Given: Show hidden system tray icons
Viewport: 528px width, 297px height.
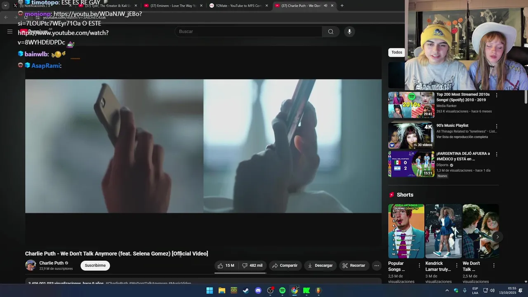Looking at the screenshot, I should click(447, 290).
